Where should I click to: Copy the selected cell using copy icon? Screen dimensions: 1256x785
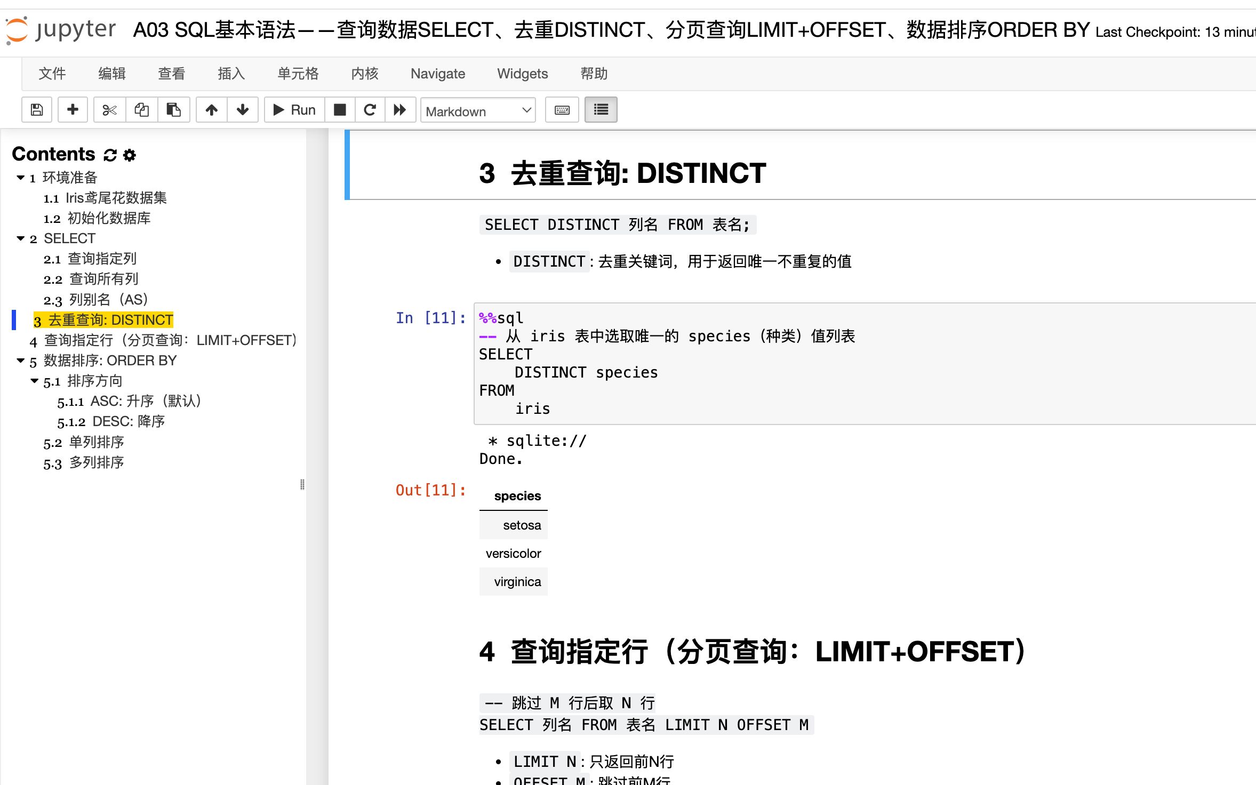pyautogui.click(x=141, y=109)
